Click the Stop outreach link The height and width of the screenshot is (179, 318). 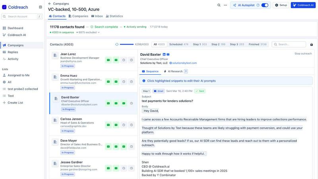(303, 53)
